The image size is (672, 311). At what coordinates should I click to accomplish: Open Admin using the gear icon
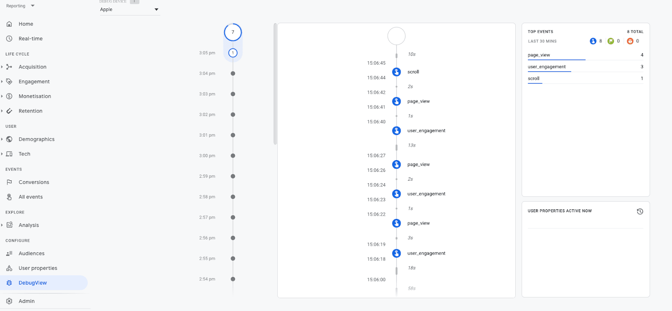9,301
